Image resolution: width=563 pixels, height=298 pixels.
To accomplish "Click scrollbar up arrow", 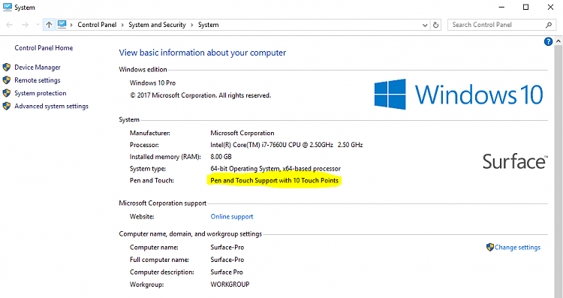I will coord(558,41).
